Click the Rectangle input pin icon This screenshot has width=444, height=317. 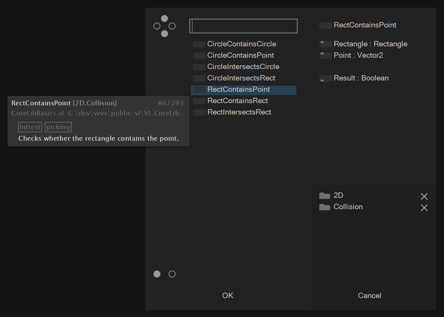[325, 44]
